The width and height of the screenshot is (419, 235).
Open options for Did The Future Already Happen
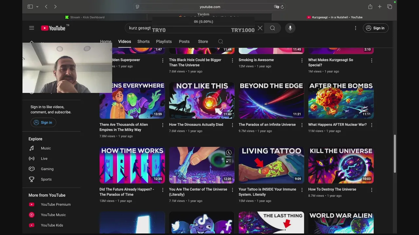pos(163,190)
